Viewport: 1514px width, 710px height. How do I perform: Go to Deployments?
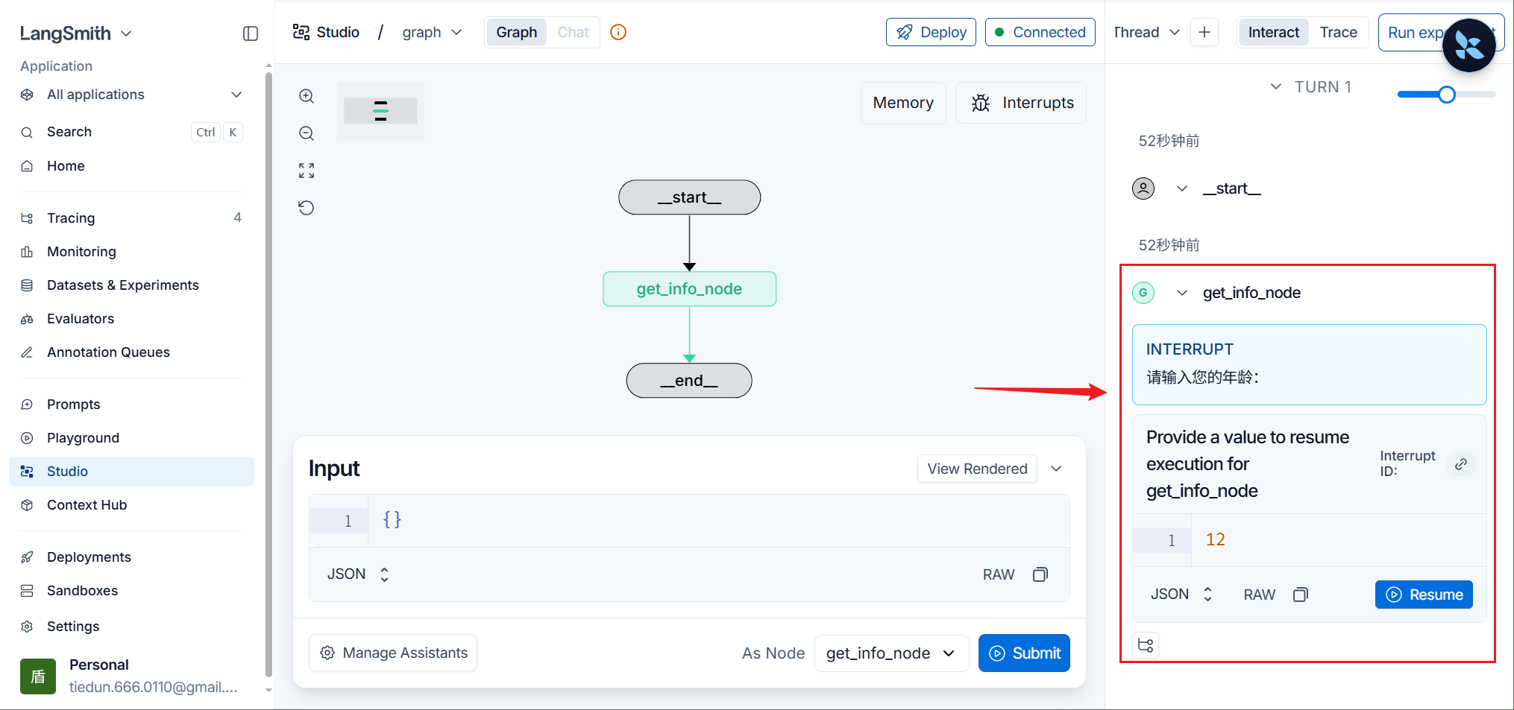[131, 557]
